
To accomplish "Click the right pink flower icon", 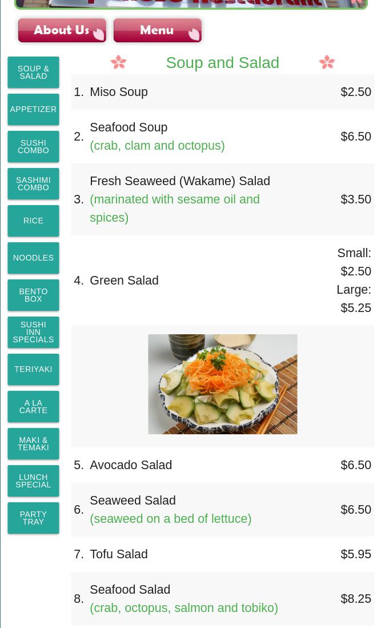I will 327,62.
